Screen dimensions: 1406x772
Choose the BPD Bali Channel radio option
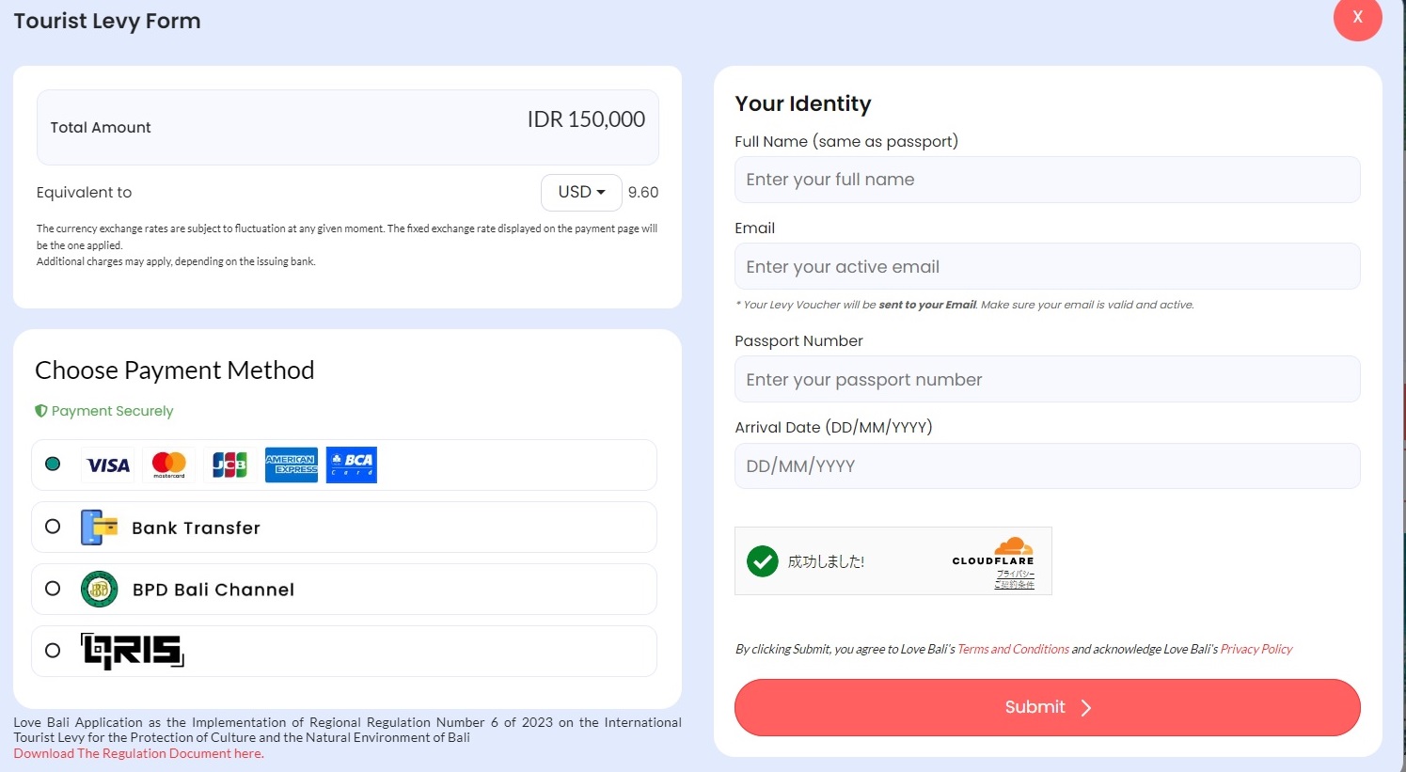(x=53, y=589)
